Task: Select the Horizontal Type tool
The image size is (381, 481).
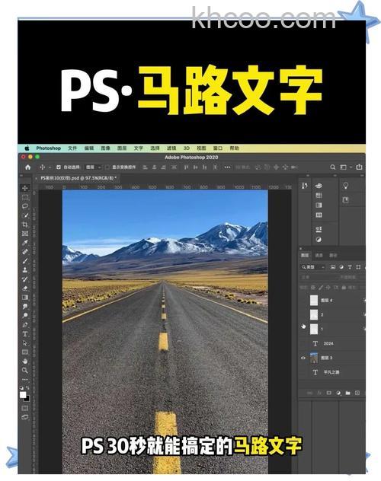Action: click(x=25, y=334)
